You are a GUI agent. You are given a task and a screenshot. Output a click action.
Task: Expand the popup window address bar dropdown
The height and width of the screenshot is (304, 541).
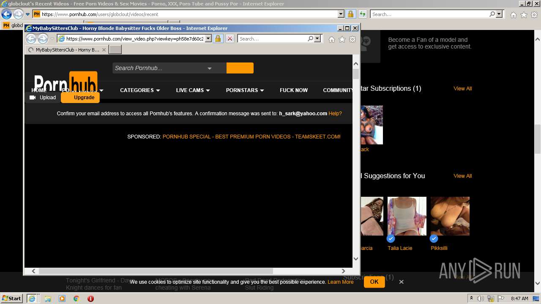[208, 39]
